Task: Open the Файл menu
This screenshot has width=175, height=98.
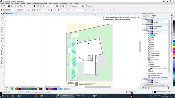Action: click(x=2, y=4)
